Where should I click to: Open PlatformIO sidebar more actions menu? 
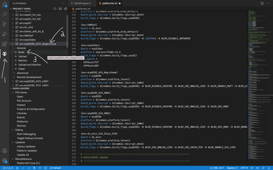point(63,3)
